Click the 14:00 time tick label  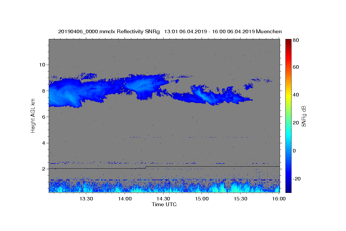pyautogui.click(x=125, y=199)
